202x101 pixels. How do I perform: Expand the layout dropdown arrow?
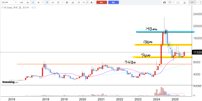click(173, 2)
